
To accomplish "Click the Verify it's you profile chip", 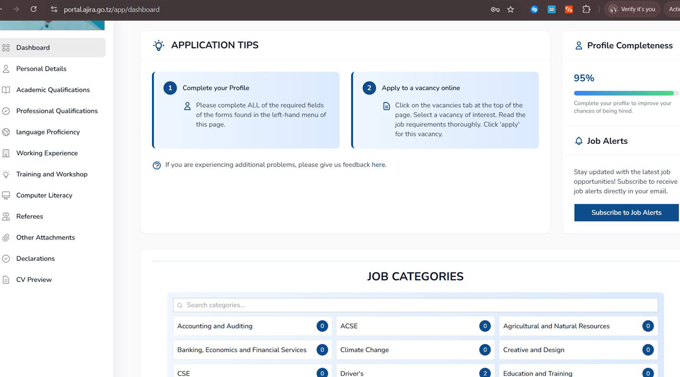I will (x=632, y=10).
